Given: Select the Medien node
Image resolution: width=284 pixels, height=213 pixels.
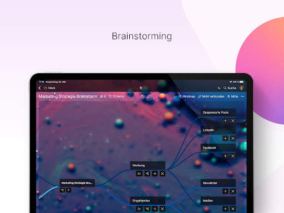Looking at the screenshot, I should pos(218,201).
